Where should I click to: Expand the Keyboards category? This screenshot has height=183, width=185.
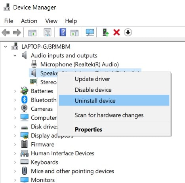click(15, 162)
